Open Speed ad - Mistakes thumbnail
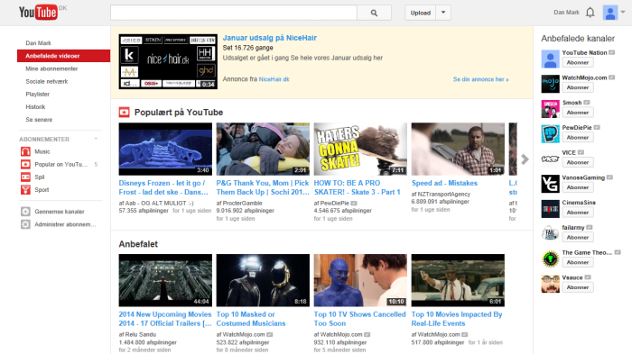The height and width of the screenshot is (354, 632). point(458,149)
